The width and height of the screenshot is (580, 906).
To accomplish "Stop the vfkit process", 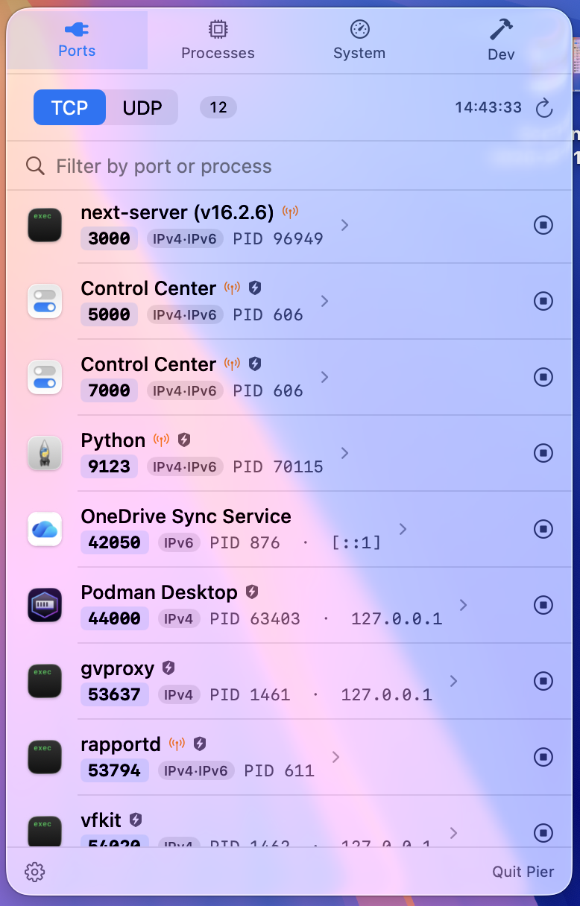I will (x=543, y=833).
